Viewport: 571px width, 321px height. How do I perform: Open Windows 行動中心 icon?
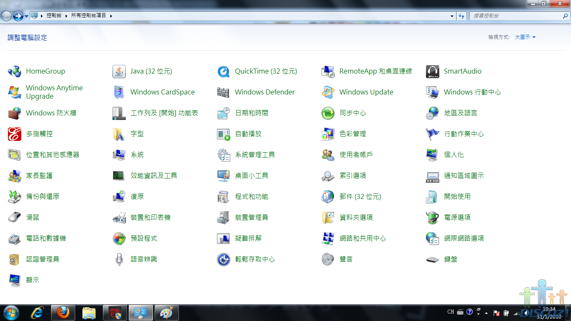(433, 92)
